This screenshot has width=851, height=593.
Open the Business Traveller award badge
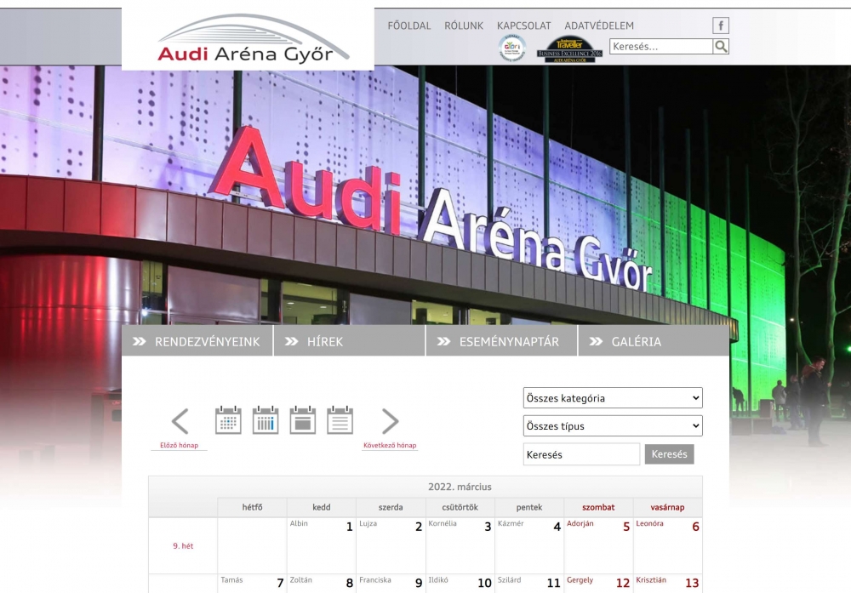(569, 49)
